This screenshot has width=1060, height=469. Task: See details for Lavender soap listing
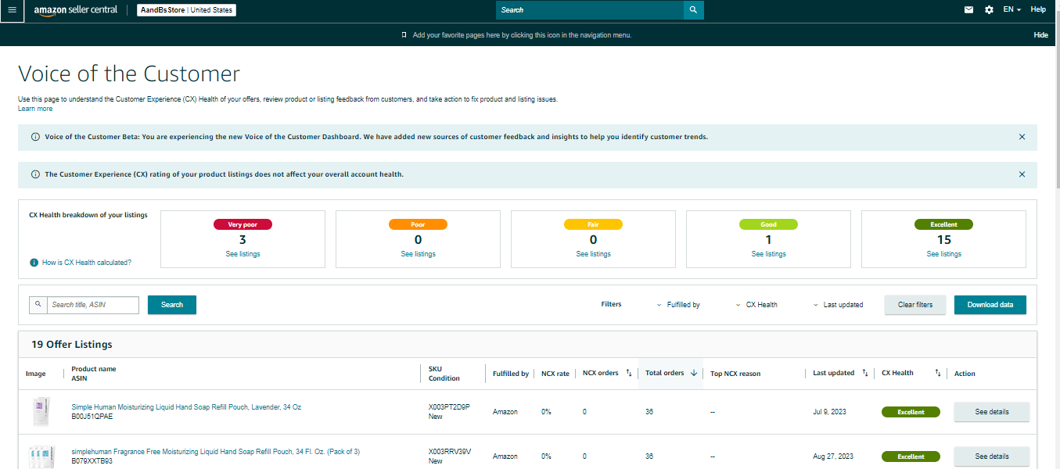[992, 412]
